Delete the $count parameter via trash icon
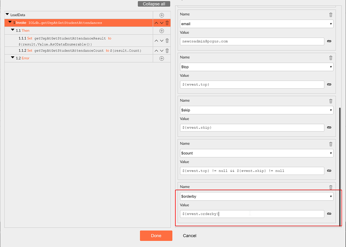The image size is (346, 247). 330,144
